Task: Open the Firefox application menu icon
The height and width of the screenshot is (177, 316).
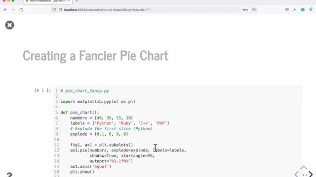Action: (x=311, y=9)
